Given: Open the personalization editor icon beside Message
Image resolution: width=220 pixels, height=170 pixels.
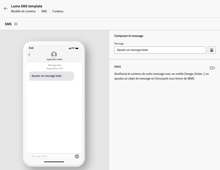Looking at the screenshot, I should coord(211,50).
